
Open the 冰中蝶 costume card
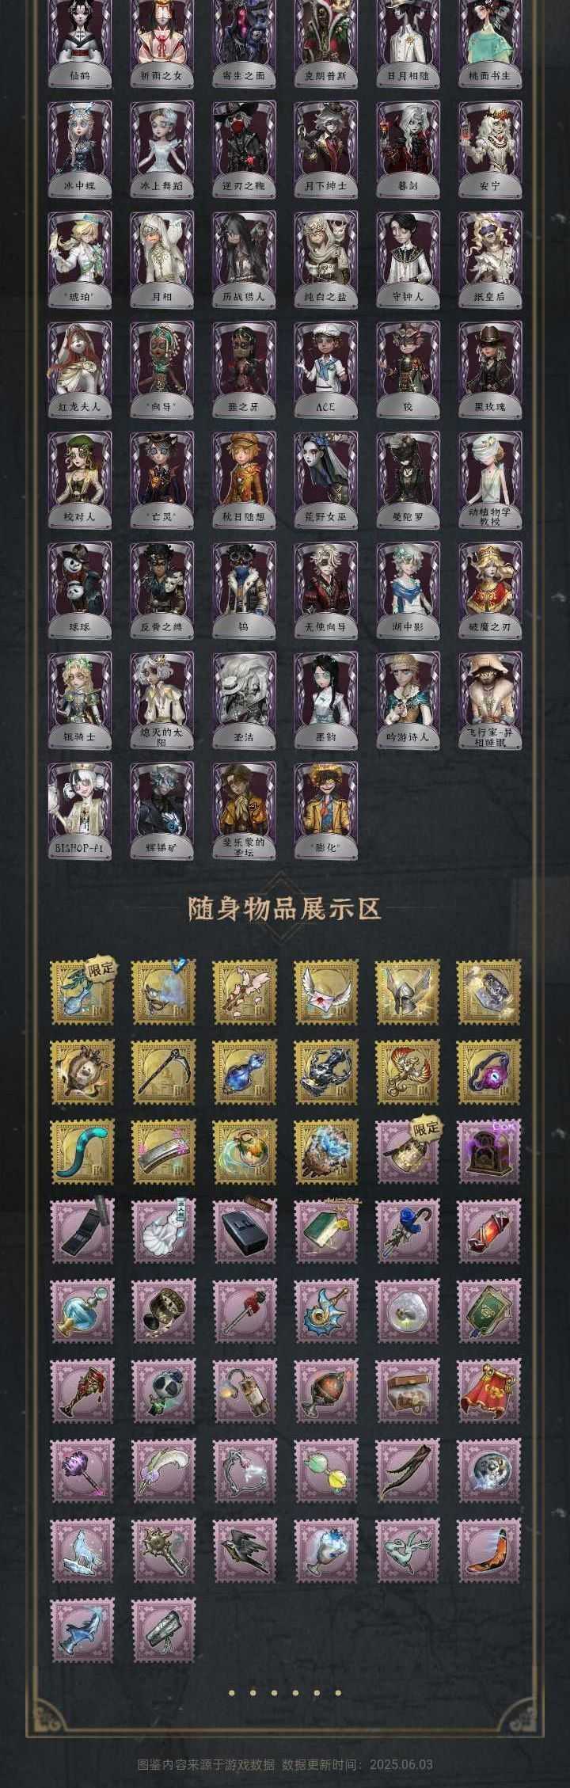point(80,148)
